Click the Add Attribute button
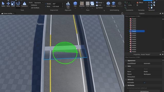Screen dimensions: 164x92 click(144, 91)
